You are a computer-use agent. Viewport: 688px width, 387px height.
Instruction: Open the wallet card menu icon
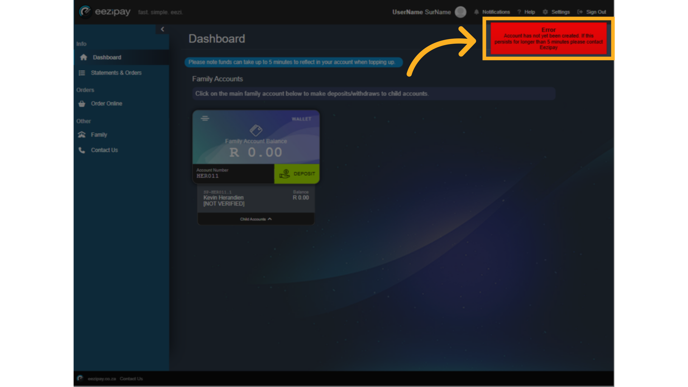click(205, 118)
